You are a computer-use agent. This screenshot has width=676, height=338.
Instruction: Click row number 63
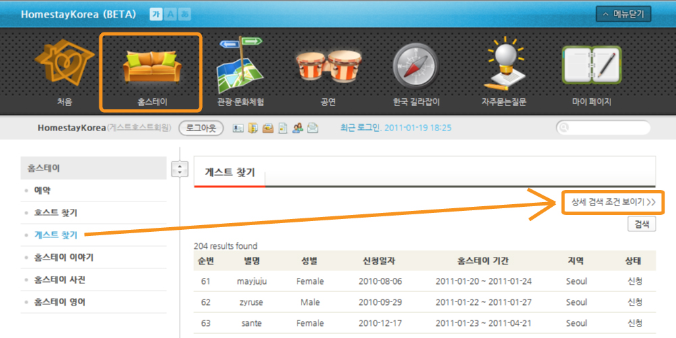coord(206,323)
